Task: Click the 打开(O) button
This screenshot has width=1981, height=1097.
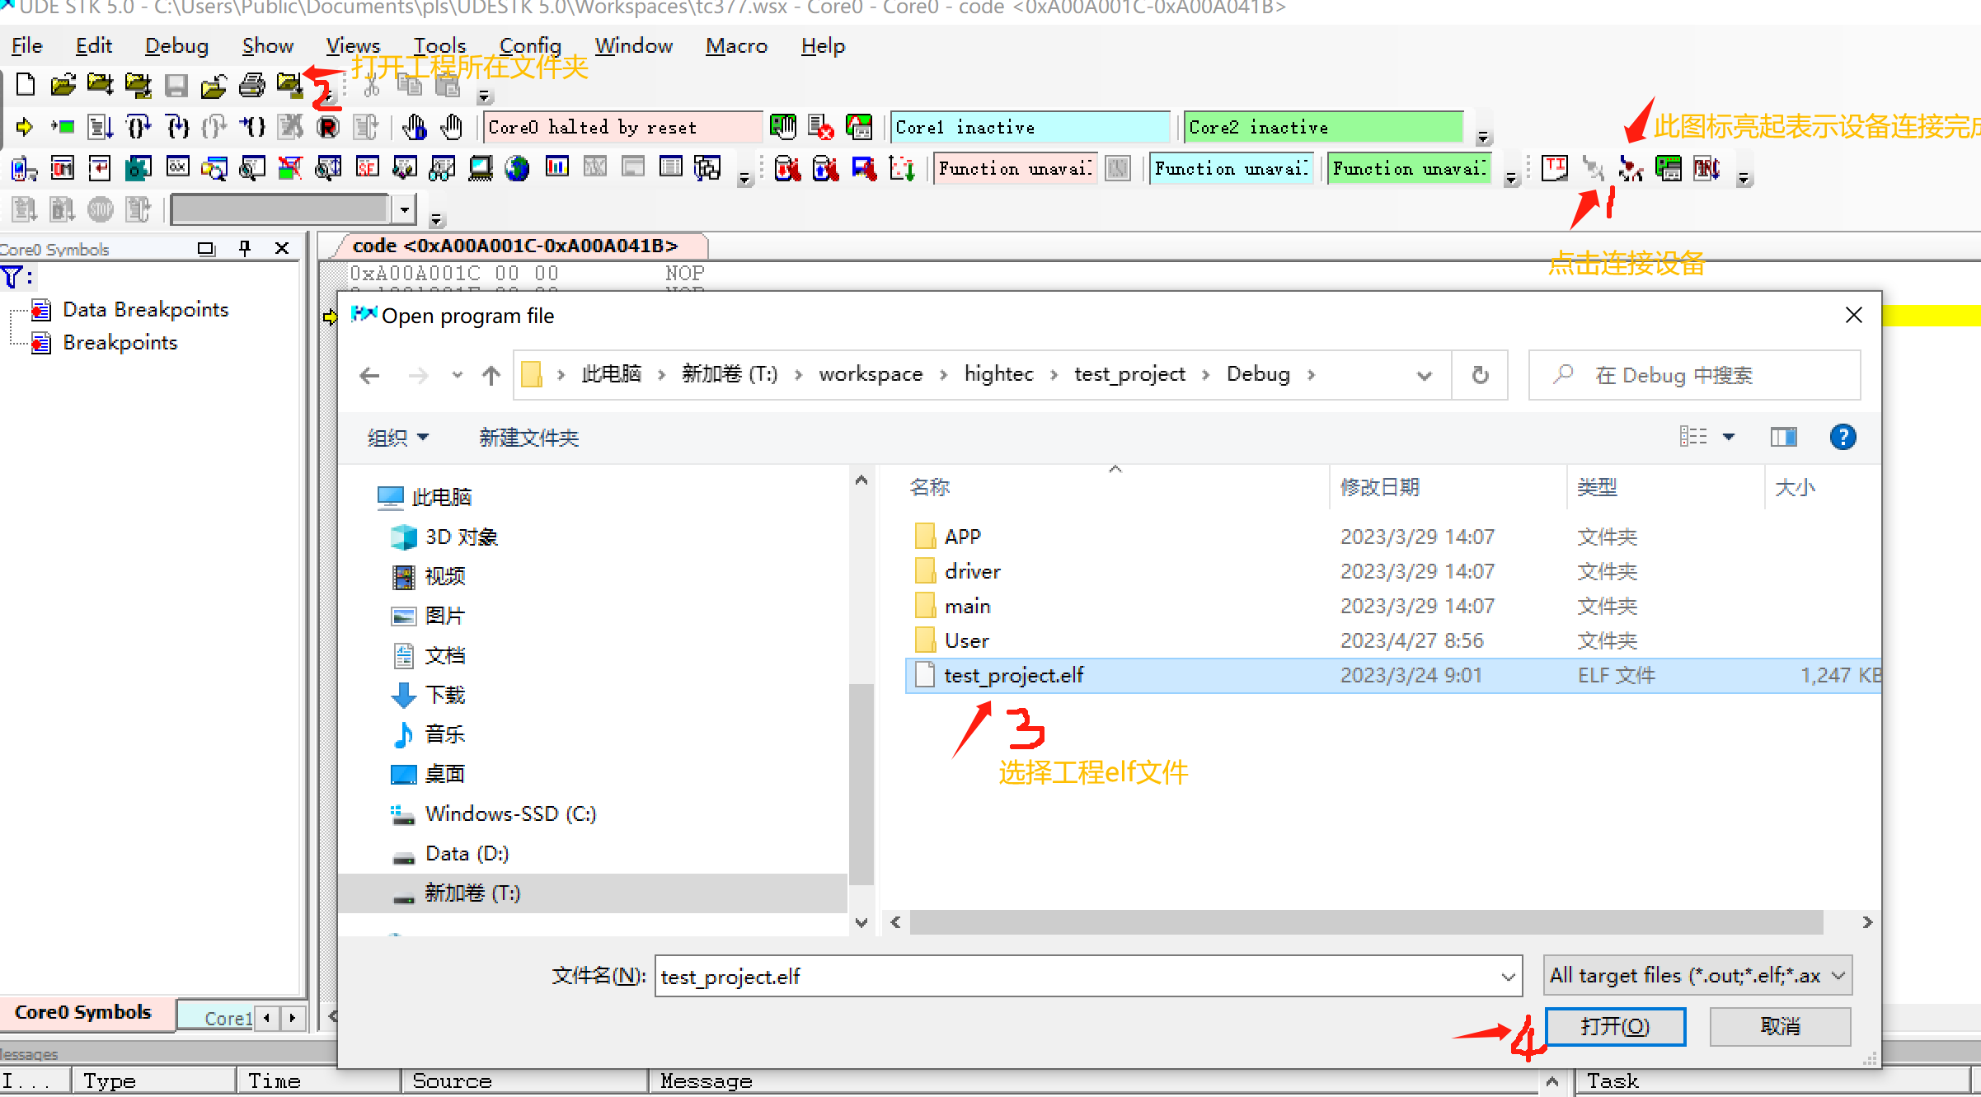Action: click(1614, 1026)
